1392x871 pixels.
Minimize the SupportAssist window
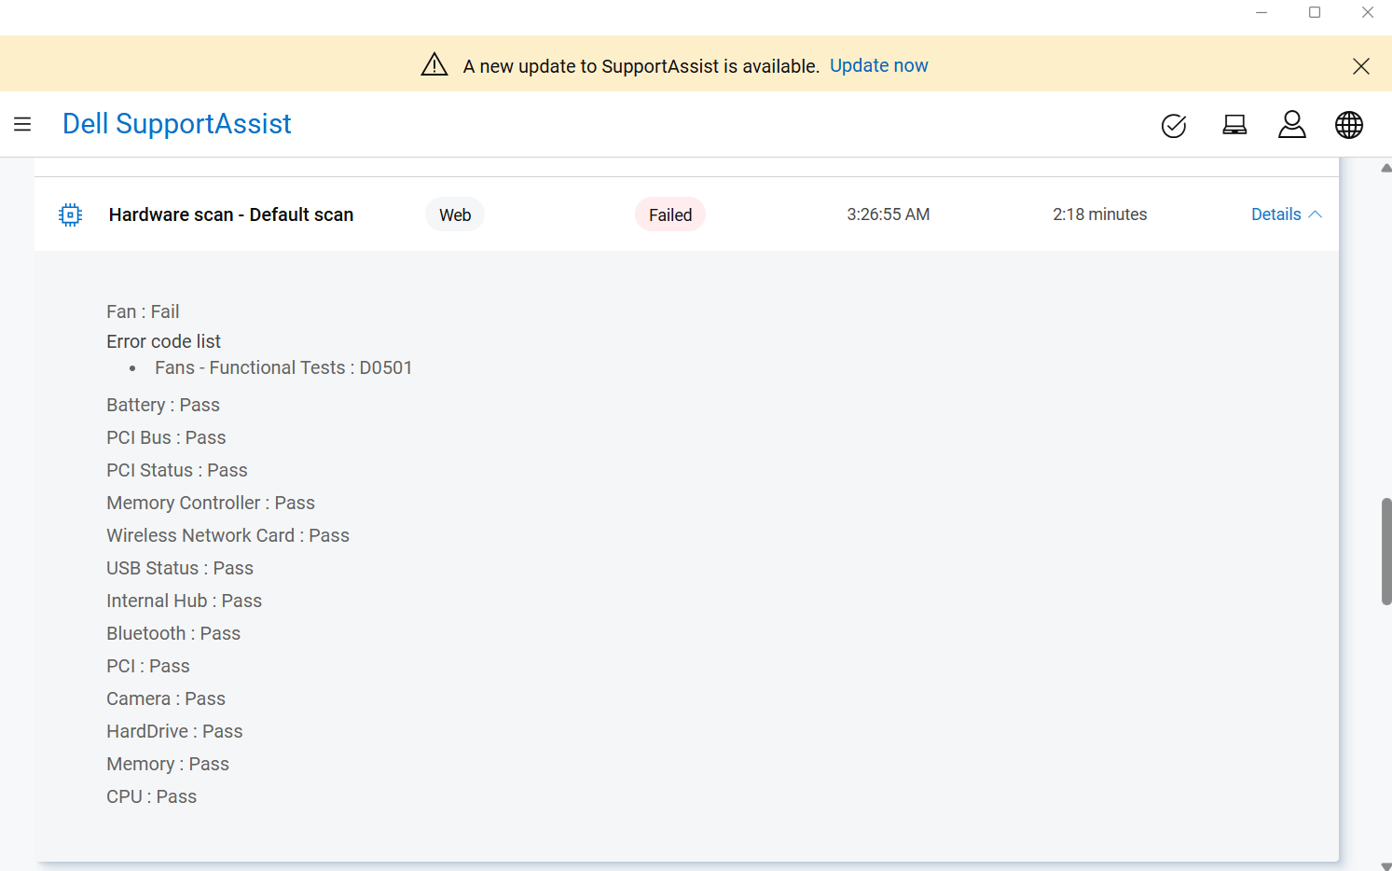click(1261, 13)
